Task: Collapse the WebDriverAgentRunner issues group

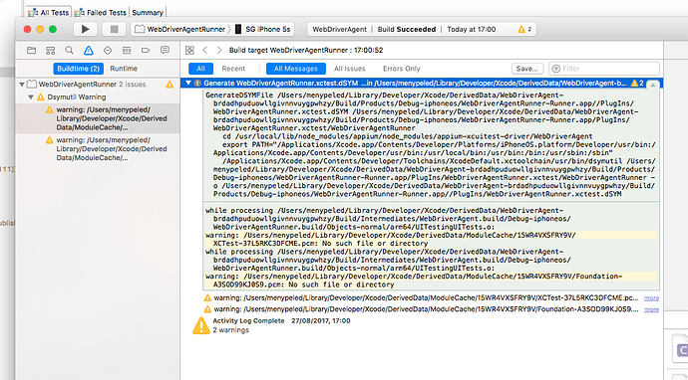Action: point(22,85)
